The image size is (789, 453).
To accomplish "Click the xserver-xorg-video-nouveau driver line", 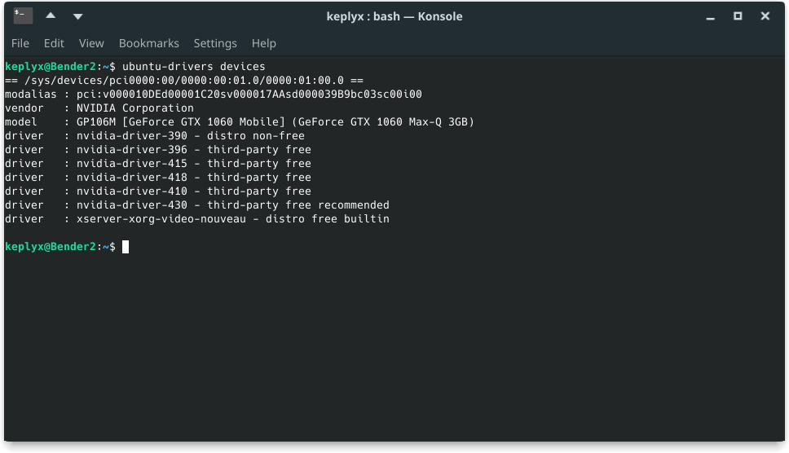I will [x=232, y=219].
